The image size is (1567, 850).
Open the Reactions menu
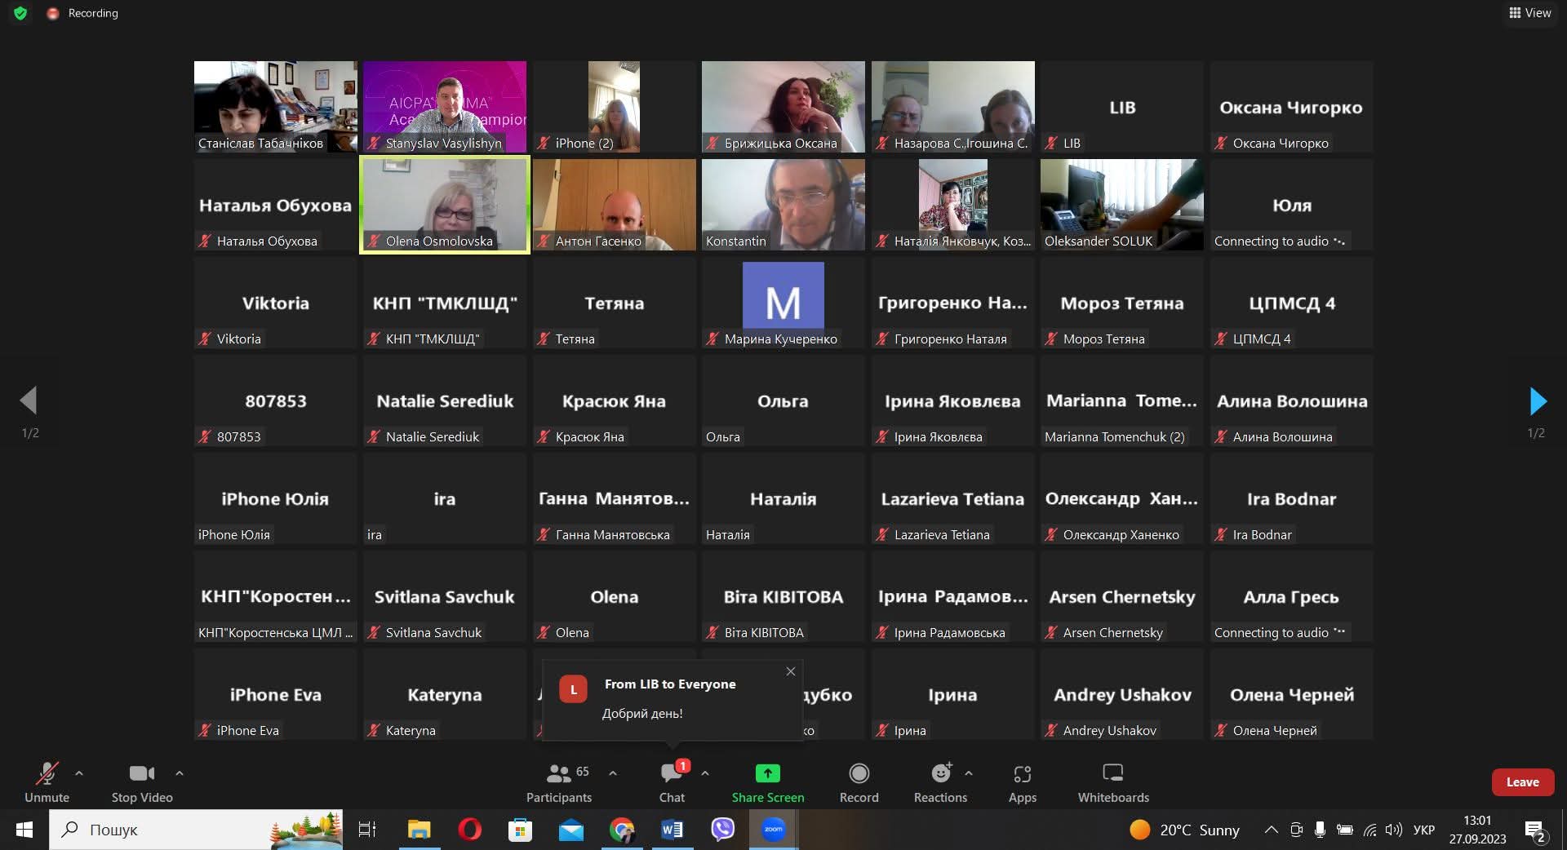click(940, 782)
